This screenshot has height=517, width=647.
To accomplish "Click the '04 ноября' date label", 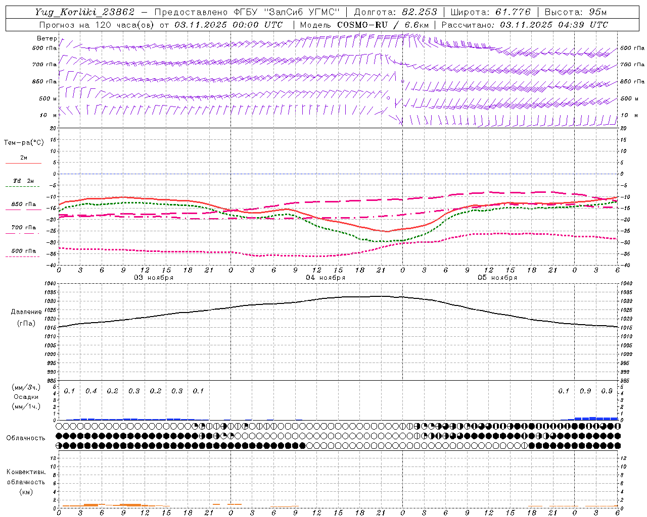I will coord(326,278).
